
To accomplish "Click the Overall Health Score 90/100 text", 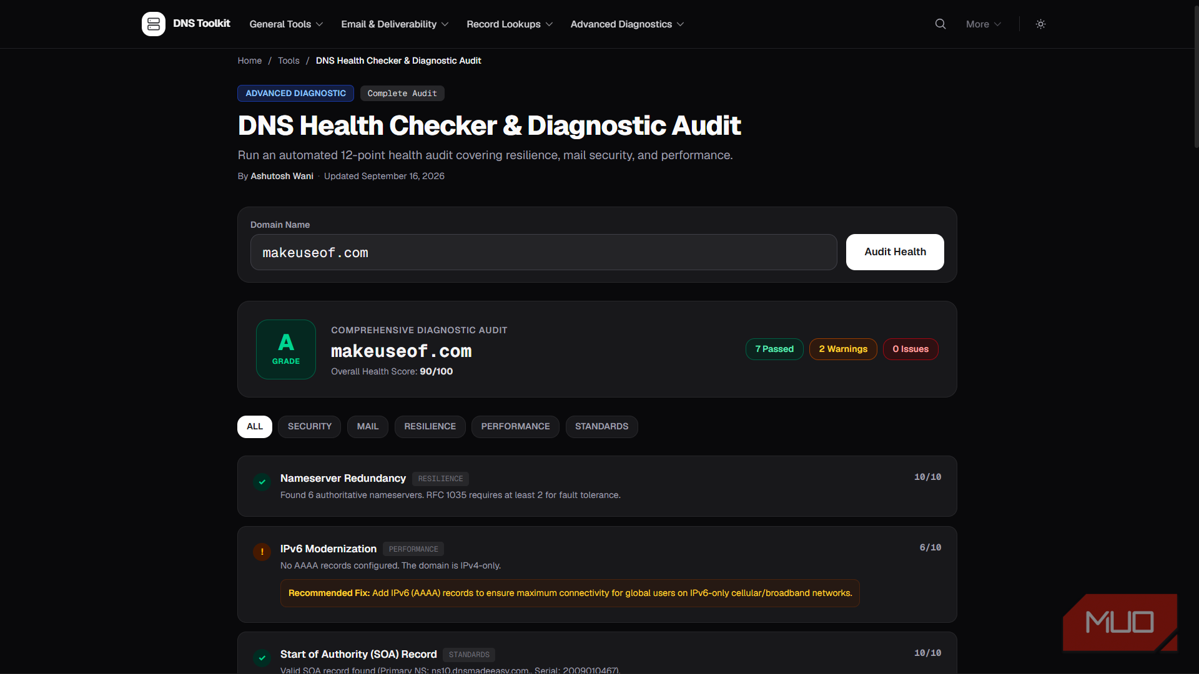I will pyautogui.click(x=392, y=372).
